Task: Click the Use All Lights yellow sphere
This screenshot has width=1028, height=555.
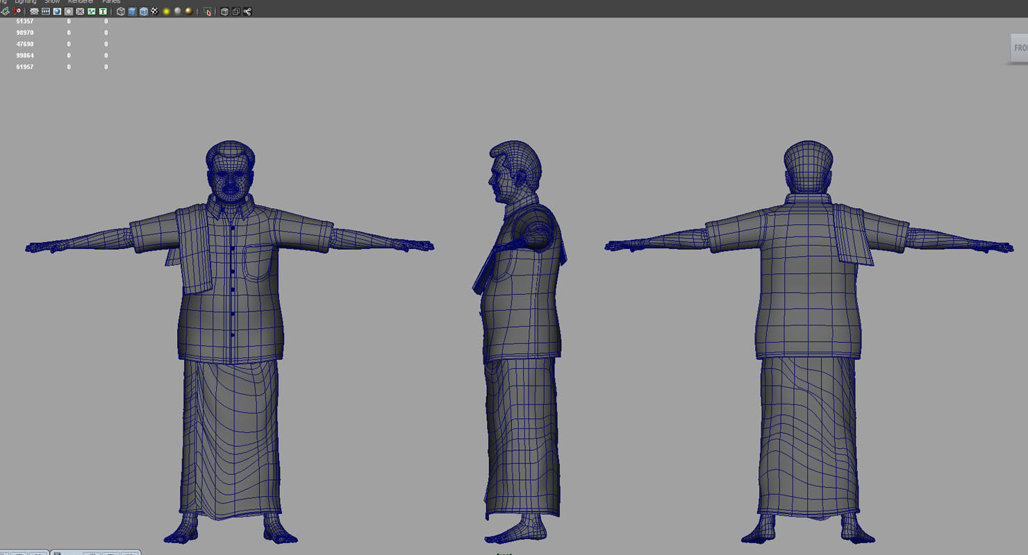Action: 167,11
